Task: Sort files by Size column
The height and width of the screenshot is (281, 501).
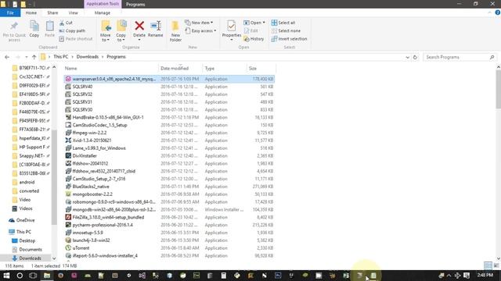Action: [261, 69]
